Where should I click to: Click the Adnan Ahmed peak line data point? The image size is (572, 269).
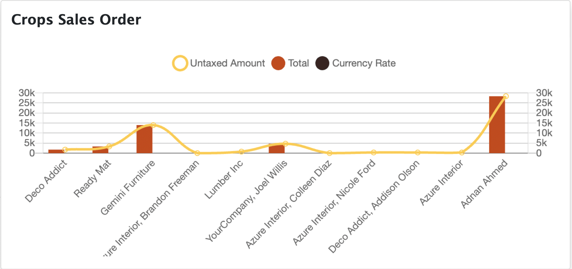click(x=506, y=96)
